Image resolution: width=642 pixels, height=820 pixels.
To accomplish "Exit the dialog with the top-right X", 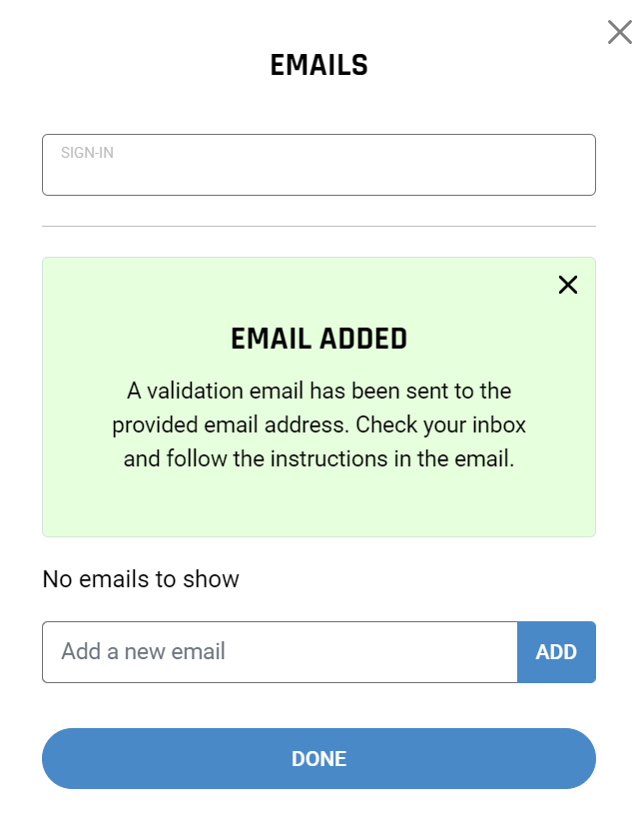I will (618, 31).
